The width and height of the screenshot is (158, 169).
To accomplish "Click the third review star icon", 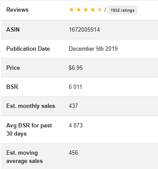I will [x=86, y=10].
